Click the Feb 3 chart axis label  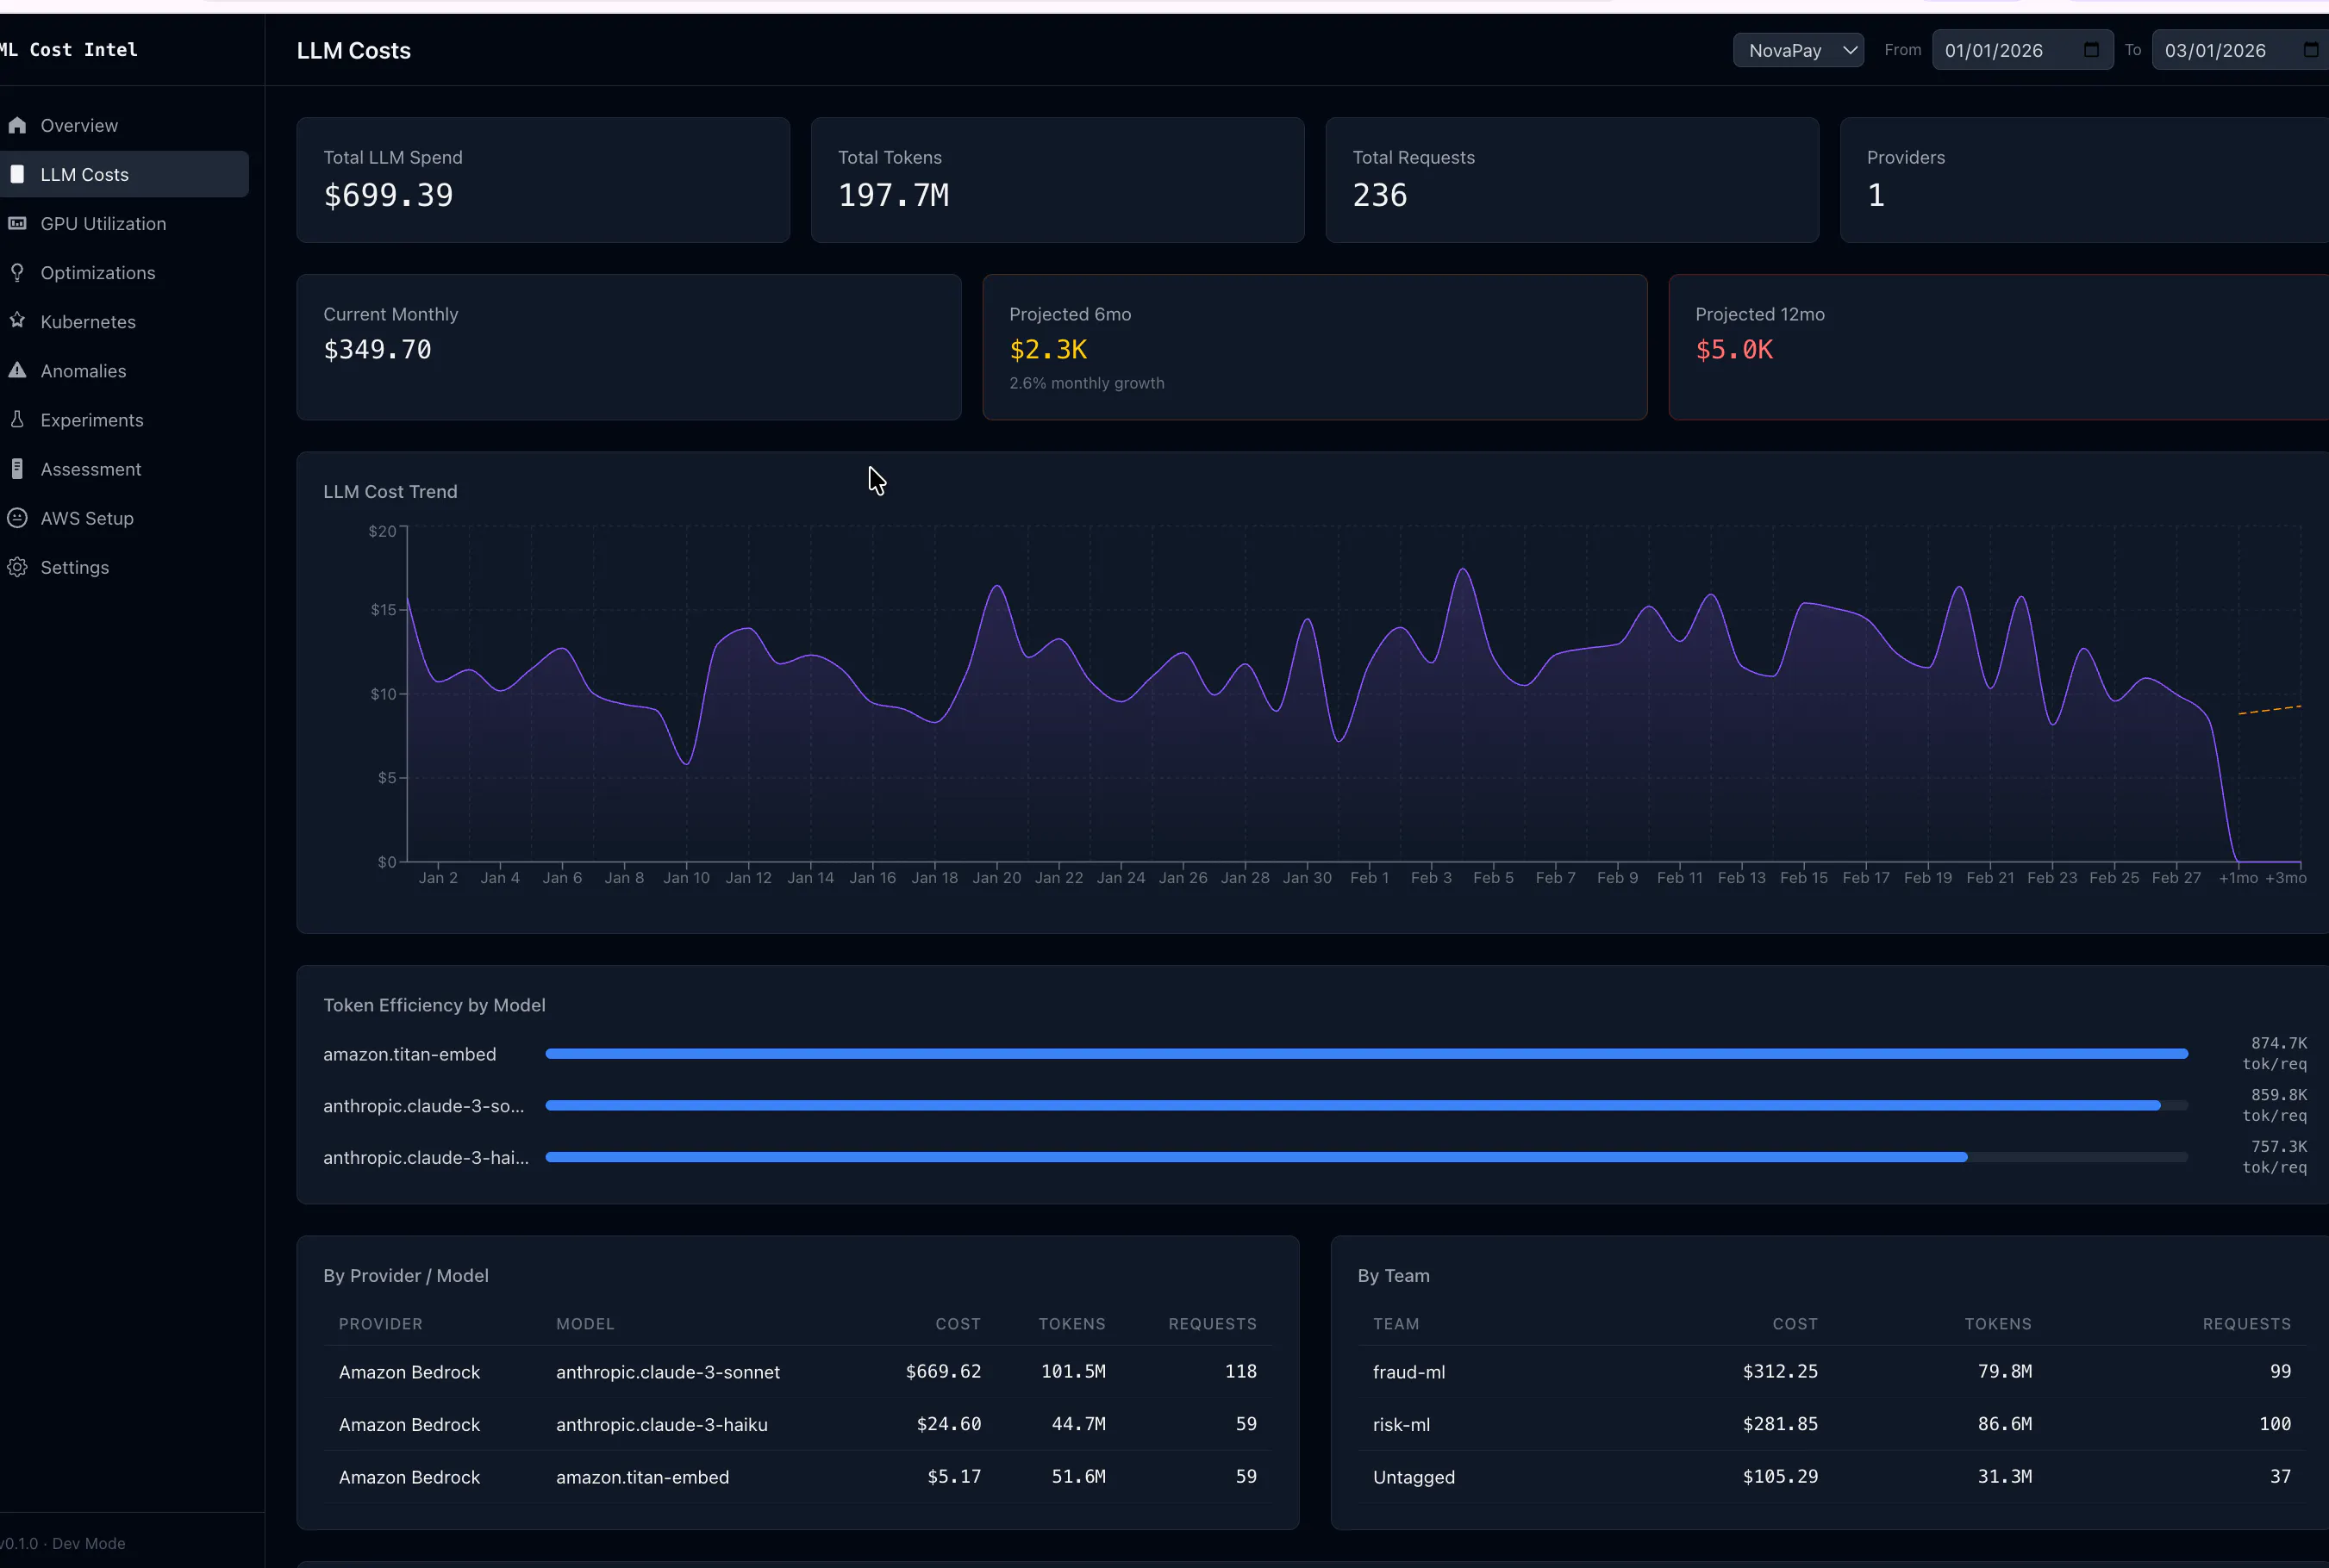(x=1431, y=877)
